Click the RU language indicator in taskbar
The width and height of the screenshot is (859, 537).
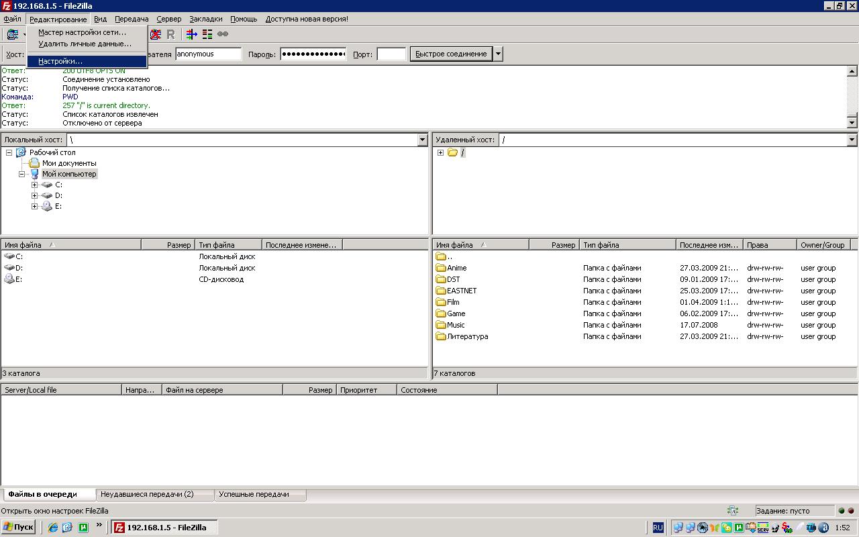[x=658, y=528]
